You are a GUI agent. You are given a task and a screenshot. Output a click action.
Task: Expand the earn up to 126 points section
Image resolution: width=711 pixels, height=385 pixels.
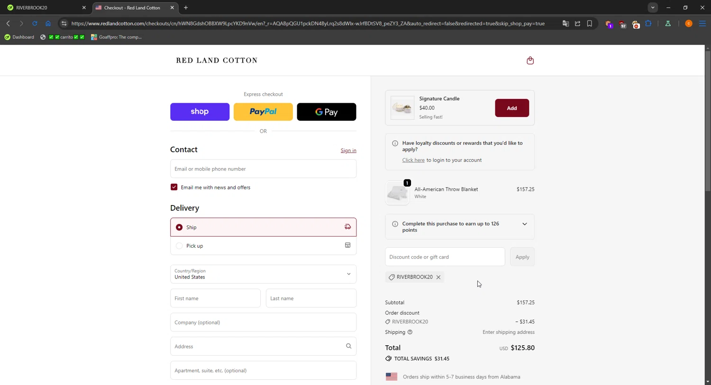coord(524,224)
